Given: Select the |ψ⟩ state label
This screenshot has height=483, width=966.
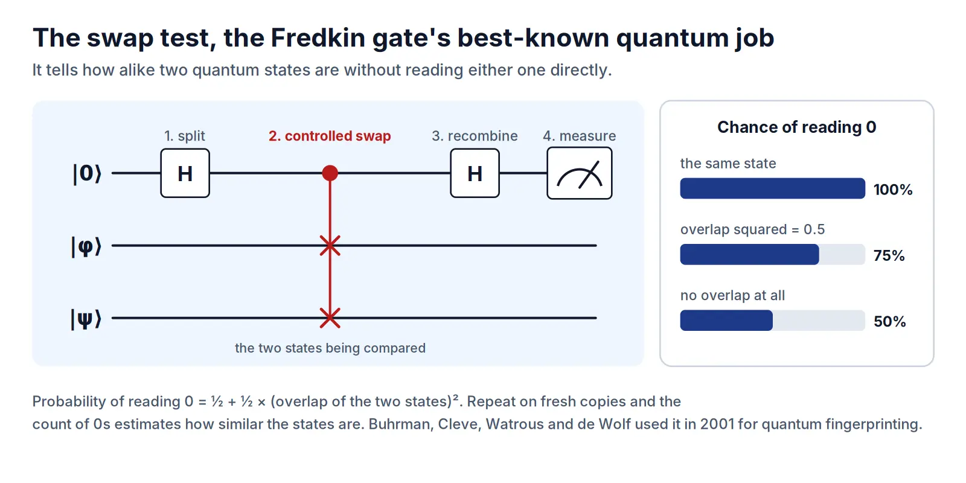Looking at the screenshot, I should click(86, 318).
